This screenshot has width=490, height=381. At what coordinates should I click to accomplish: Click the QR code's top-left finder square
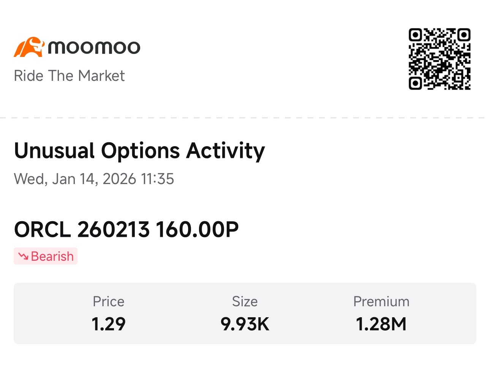click(416, 35)
